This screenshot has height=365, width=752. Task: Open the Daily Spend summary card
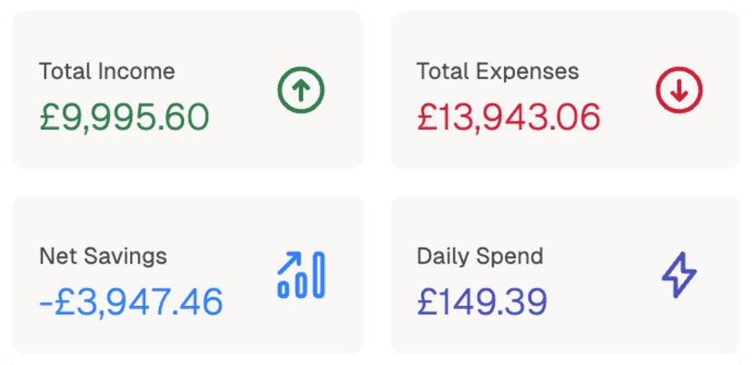565,275
